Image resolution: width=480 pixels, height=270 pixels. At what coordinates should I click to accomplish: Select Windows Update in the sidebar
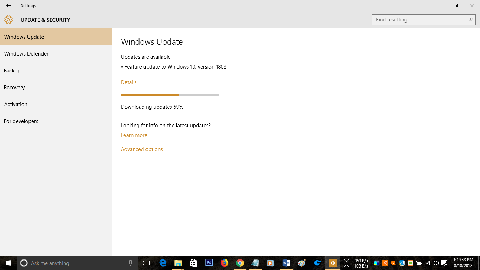click(x=56, y=37)
